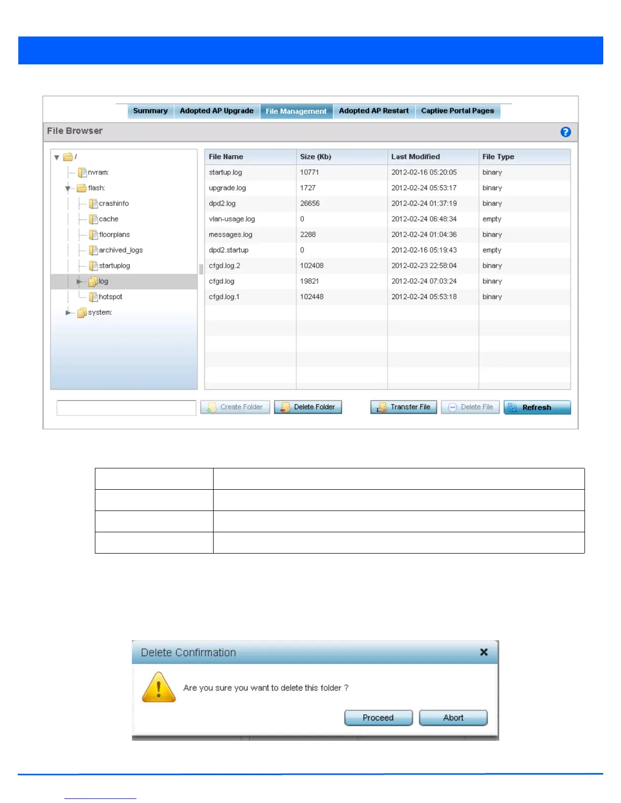Collapse the root directory tree node

click(57, 158)
